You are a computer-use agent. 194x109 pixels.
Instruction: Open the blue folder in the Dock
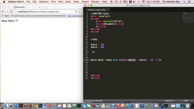pos(178,106)
